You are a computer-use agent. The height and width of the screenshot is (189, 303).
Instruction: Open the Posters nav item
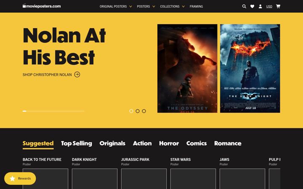point(143,6)
